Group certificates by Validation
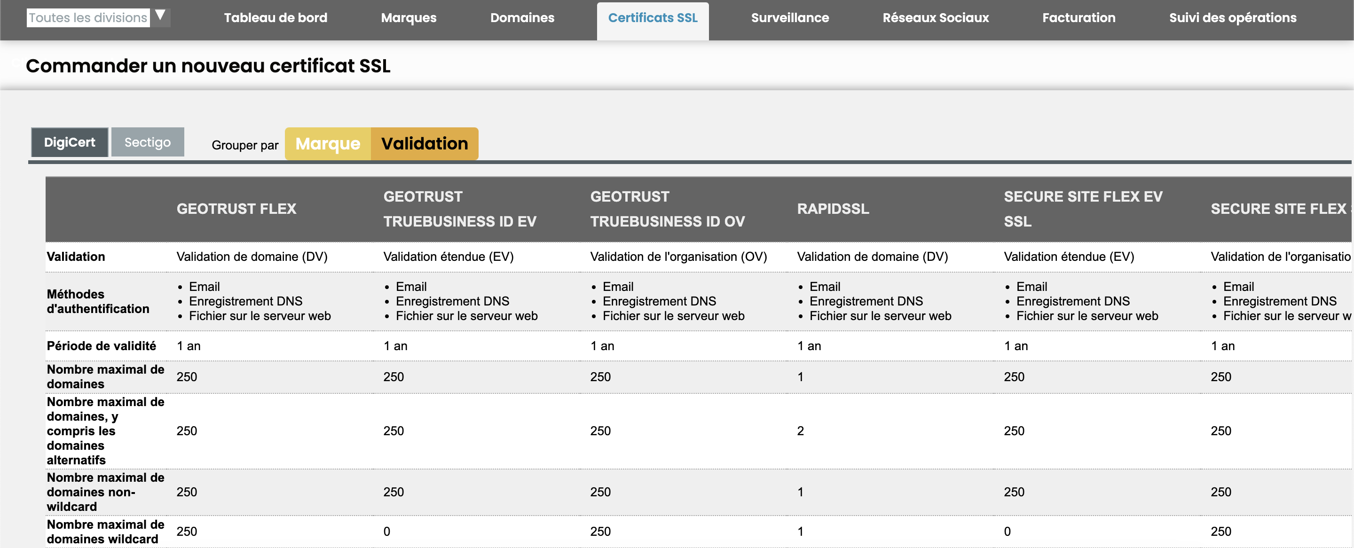 coord(424,143)
